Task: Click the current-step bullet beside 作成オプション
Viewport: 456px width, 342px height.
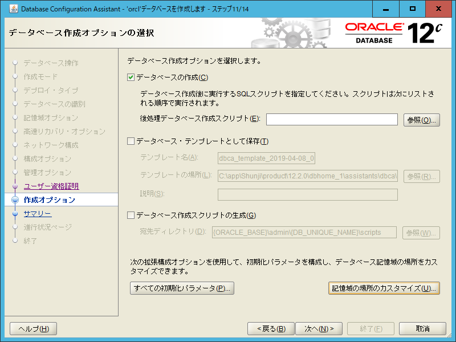Action: (15, 200)
